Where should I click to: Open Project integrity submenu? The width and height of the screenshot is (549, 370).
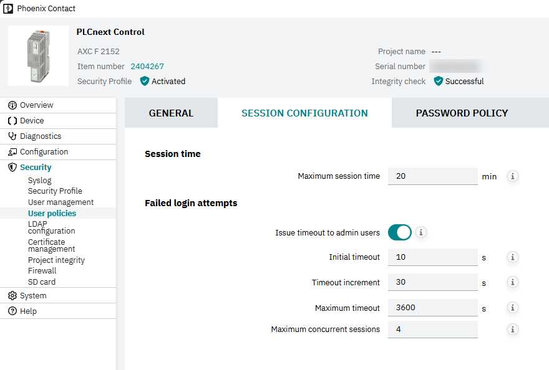[x=56, y=260]
